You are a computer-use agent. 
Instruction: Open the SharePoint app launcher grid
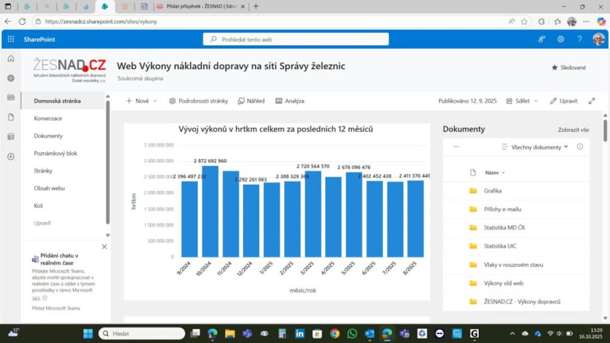coord(11,39)
